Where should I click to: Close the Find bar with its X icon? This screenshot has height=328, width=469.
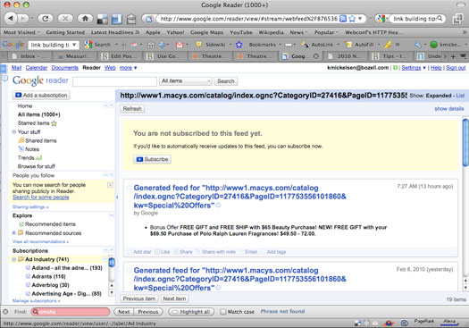[5, 312]
